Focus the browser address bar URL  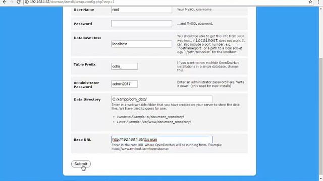click(x=72, y=2)
